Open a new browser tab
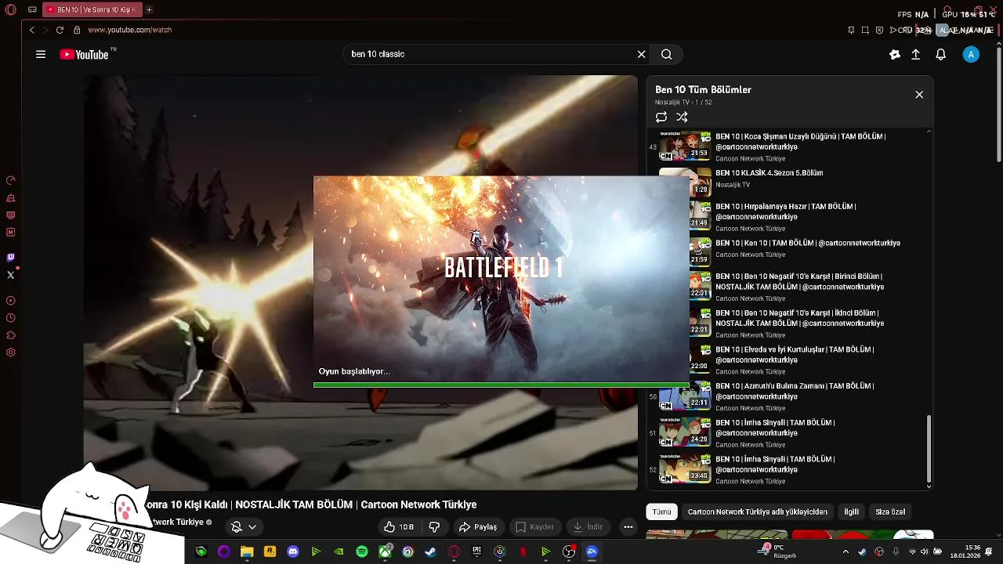The height and width of the screenshot is (564, 1003). point(149,10)
